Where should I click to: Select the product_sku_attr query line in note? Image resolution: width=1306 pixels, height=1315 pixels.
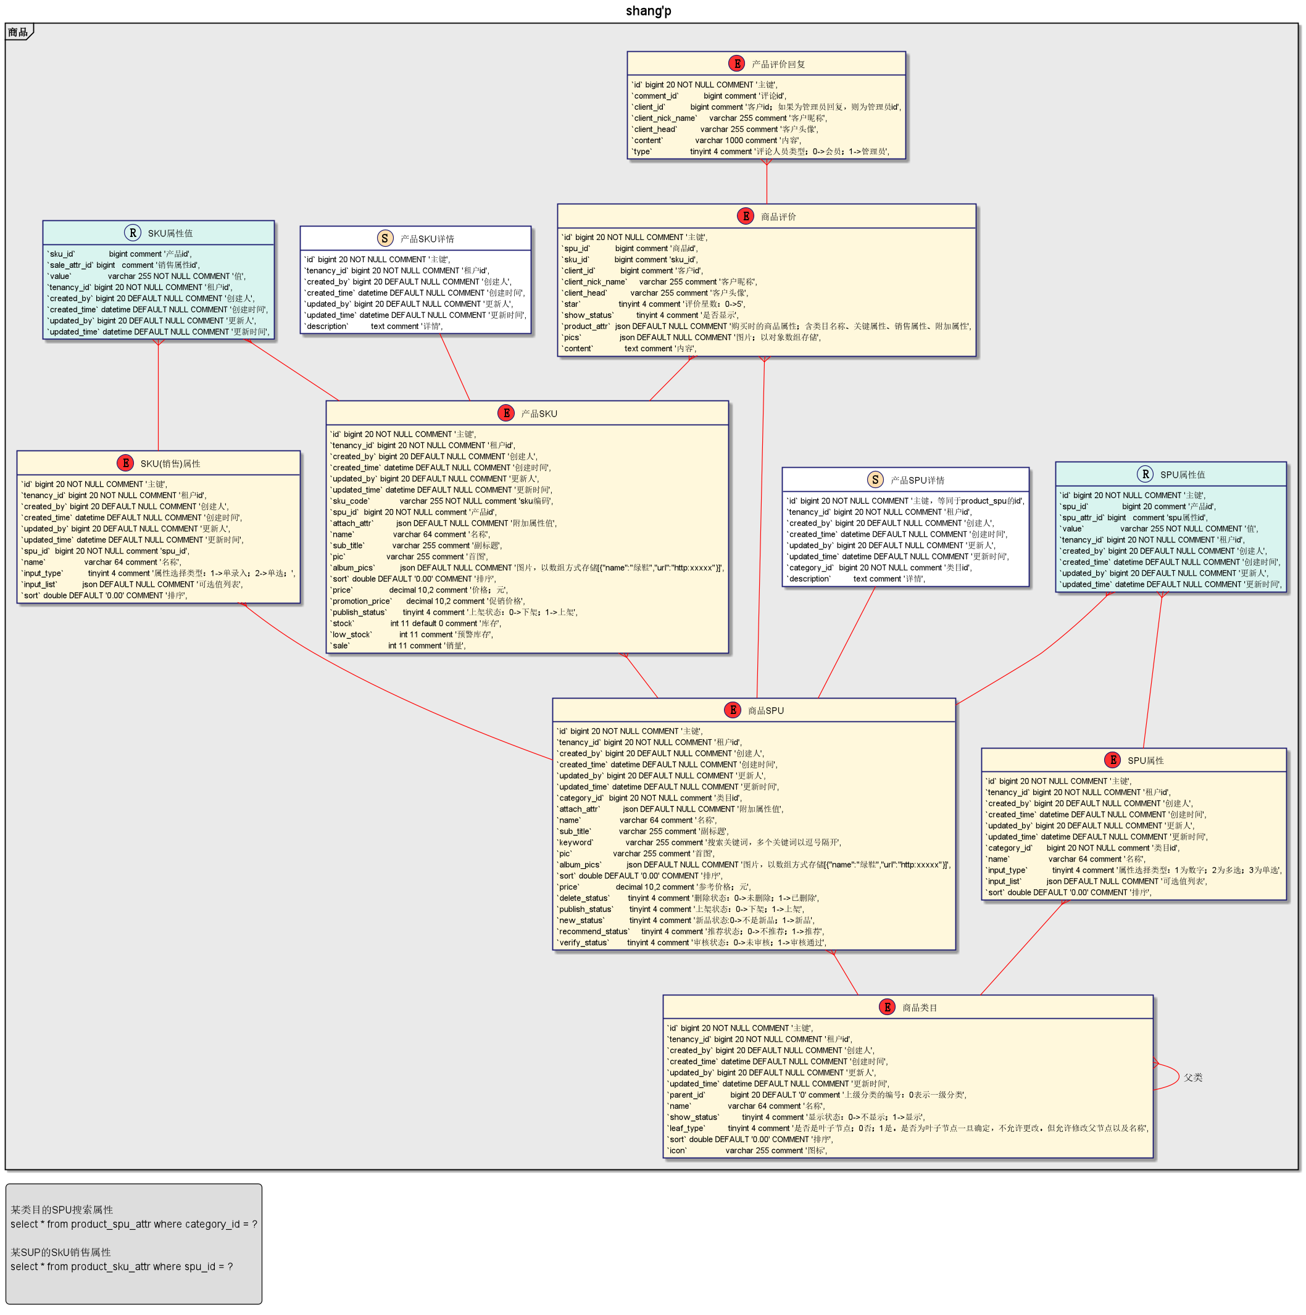pos(121,1266)
